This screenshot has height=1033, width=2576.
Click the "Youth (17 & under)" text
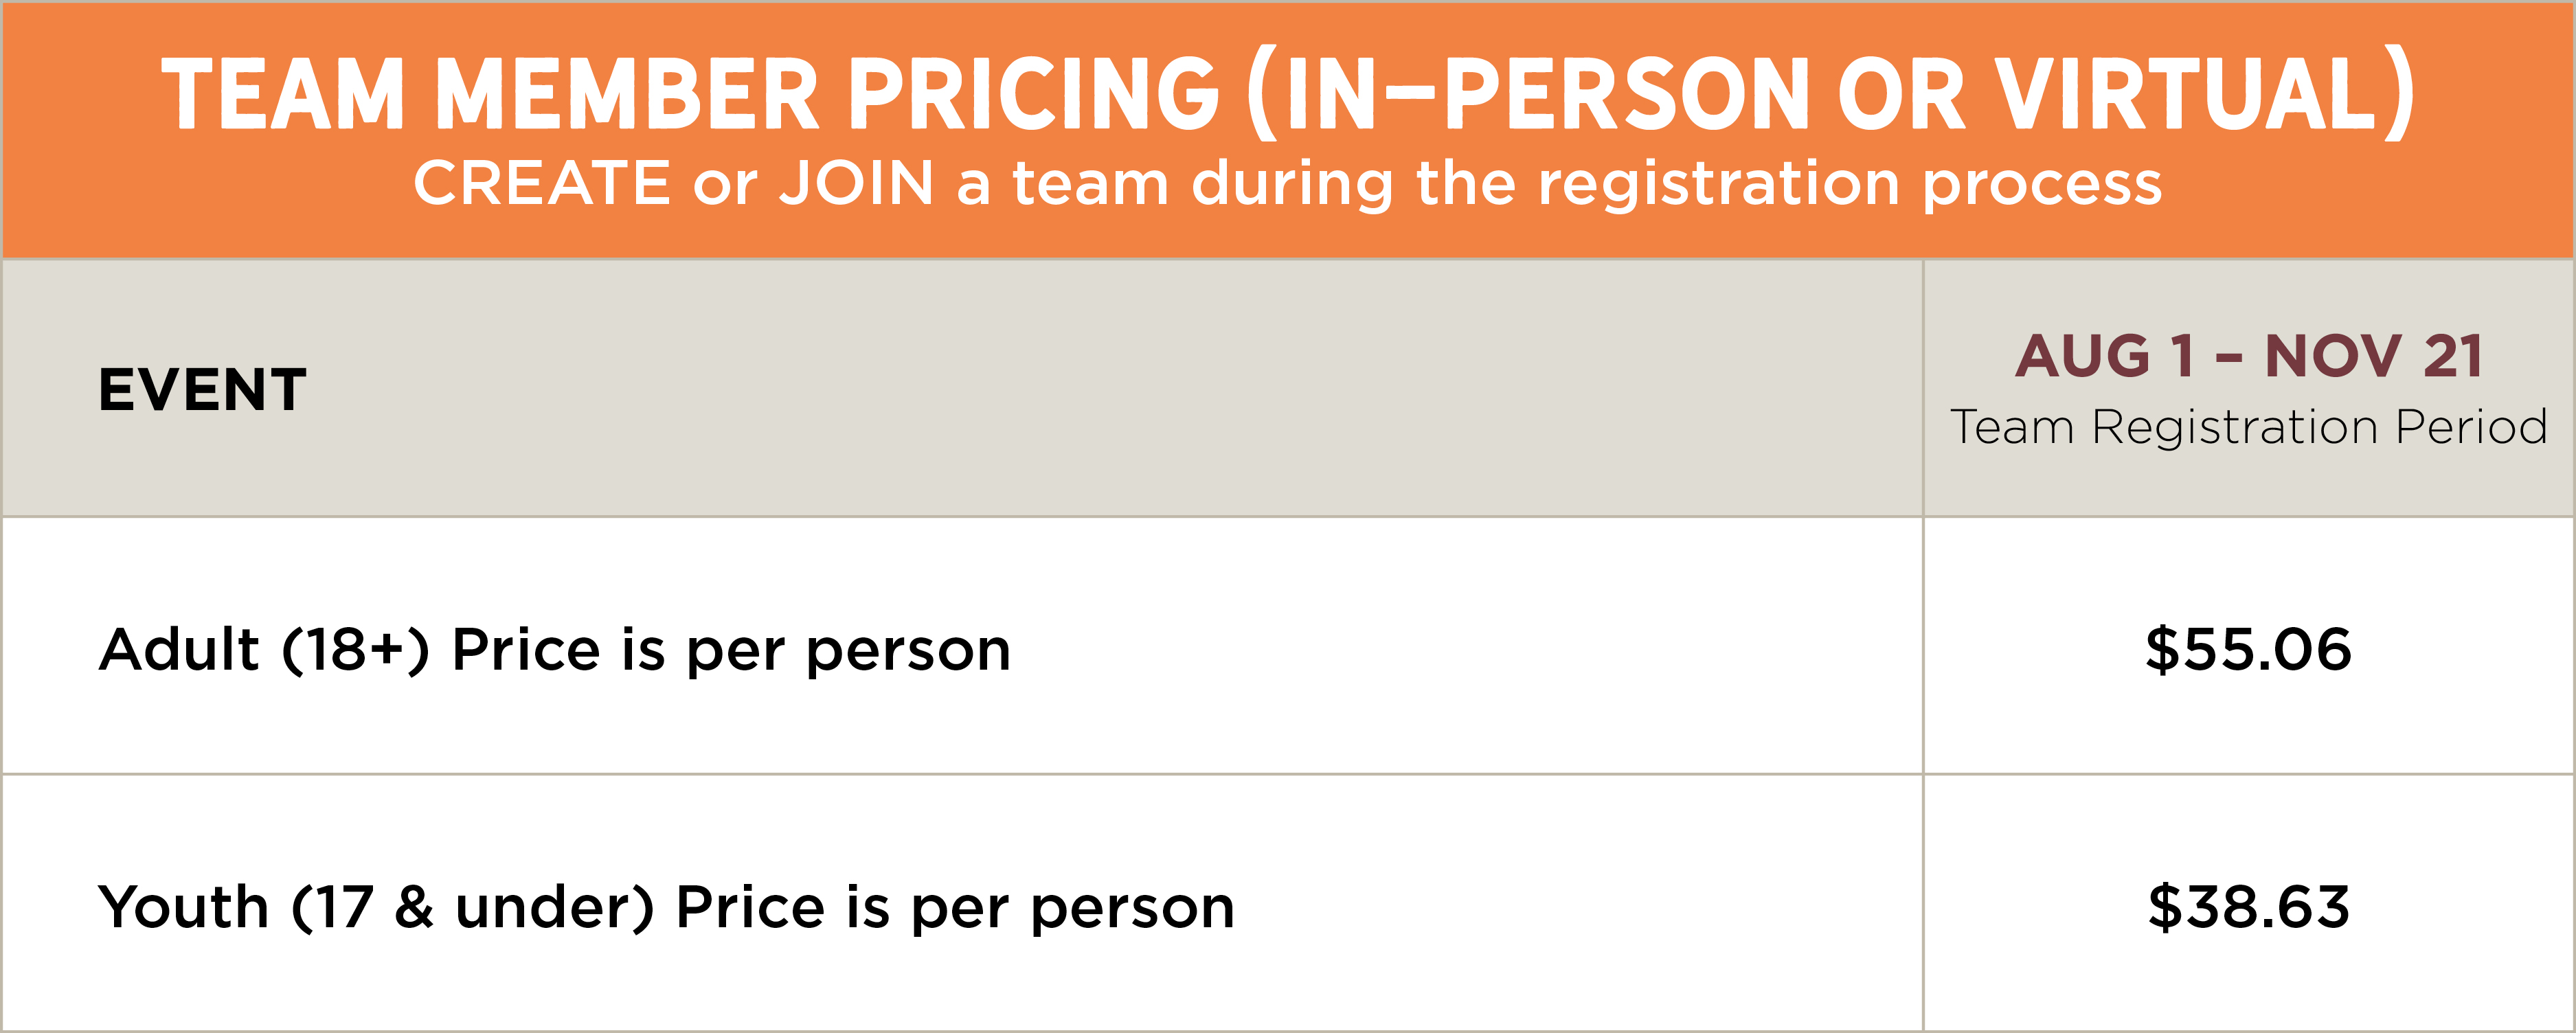coord(376,907)
